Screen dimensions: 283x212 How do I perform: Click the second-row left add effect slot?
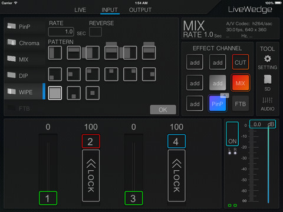tap(195, 83)
